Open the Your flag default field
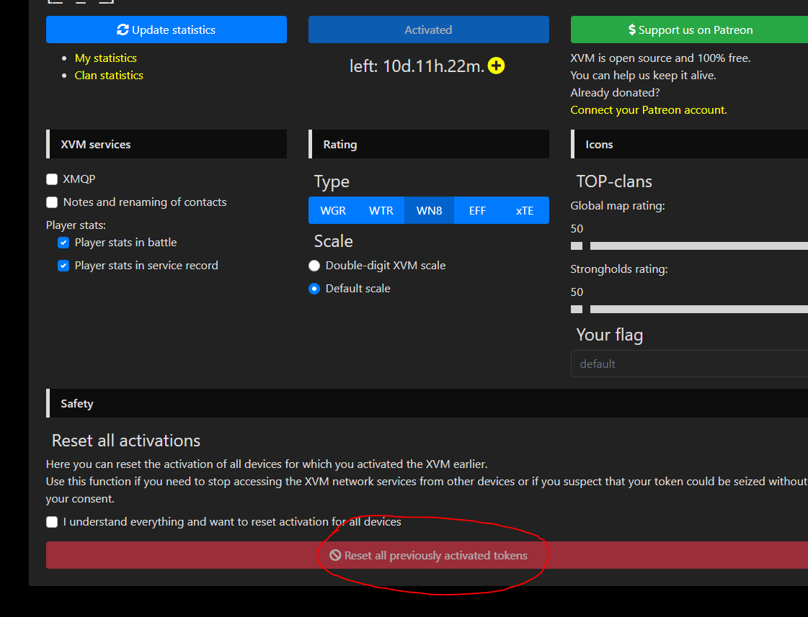Screen dimensions: 808x617 pos(690,364)
